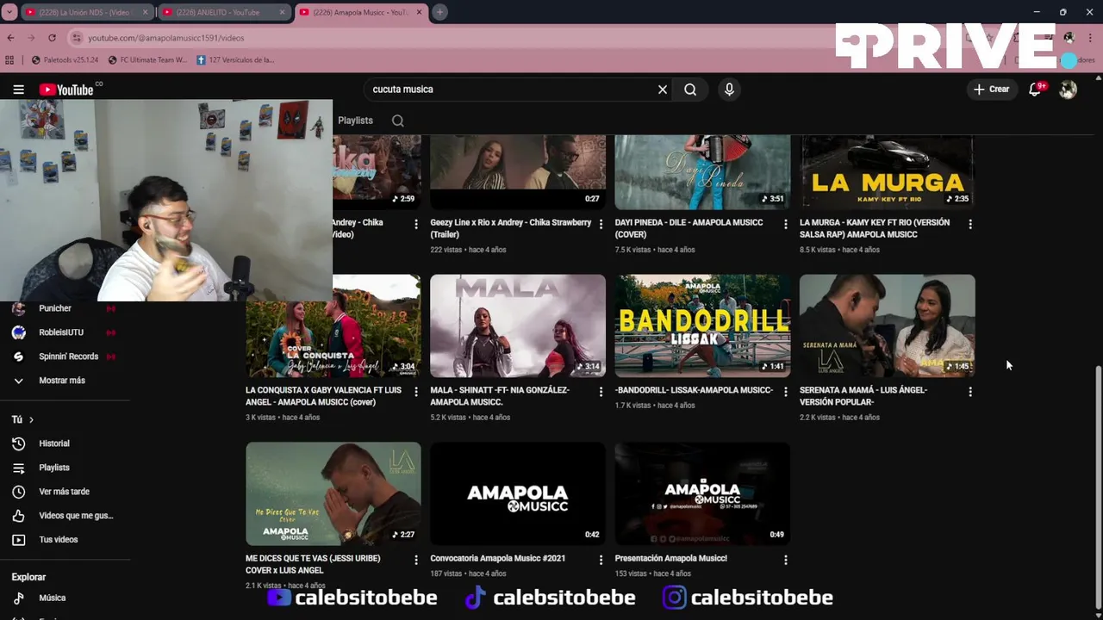1103x620 pixels.
Task: Open options for DAYI PINEDA - DILE video
Action: [x=785, y=224]
